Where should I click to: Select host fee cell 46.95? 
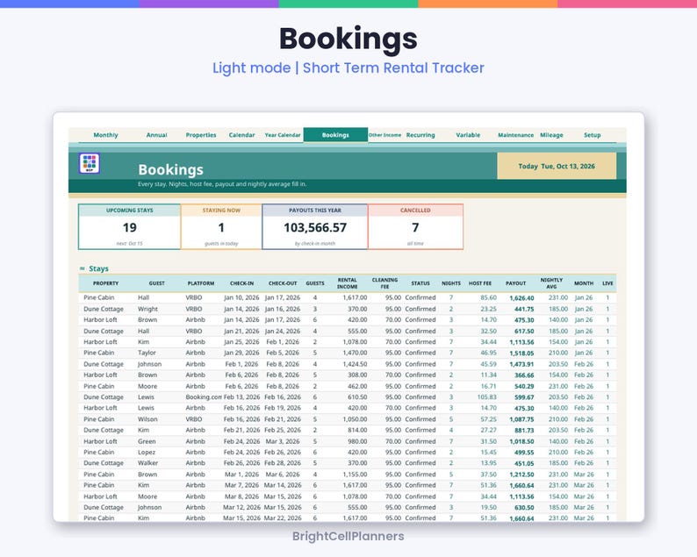click(488, 353)
